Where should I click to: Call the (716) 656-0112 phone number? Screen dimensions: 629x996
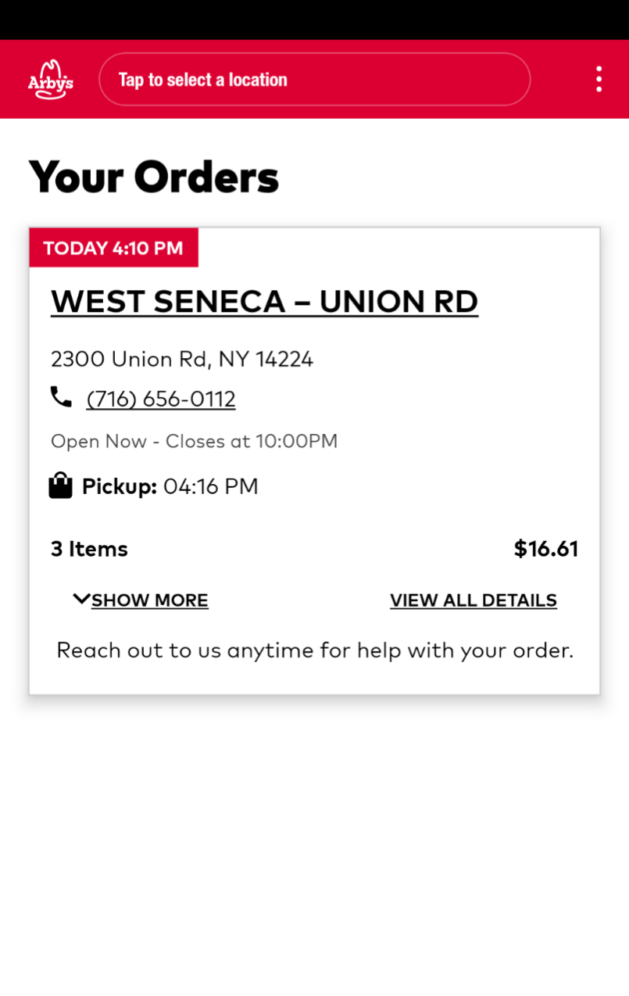click(161, 399)
